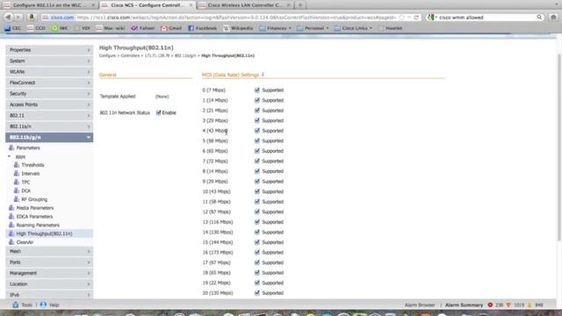Expand the Management sidebar section
The height and width of the screenshot is (316, 562).
(x=49, y=273)
